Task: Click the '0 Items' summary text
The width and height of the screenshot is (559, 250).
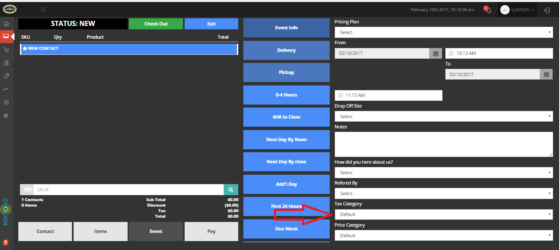Action: pos(29,205)
